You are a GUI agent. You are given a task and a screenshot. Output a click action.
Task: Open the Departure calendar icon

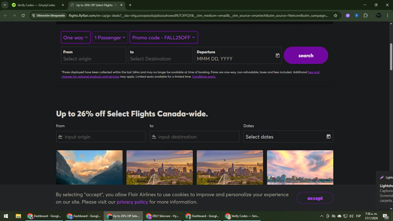click(277, 55)
